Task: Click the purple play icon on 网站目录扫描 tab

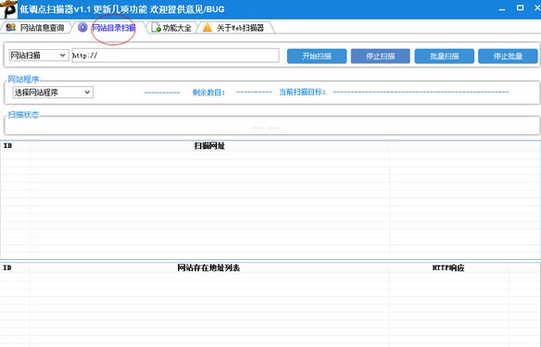Action: (82, 27)
